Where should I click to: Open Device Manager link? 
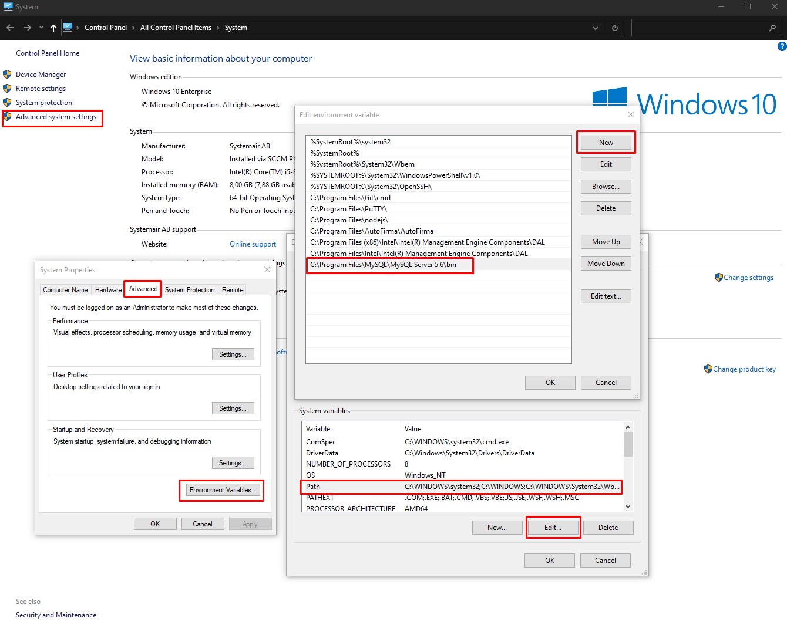tap(41, 75)
